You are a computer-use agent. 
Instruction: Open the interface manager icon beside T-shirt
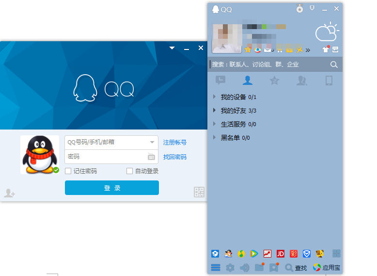pyautogui.click(x=335, y=49)
